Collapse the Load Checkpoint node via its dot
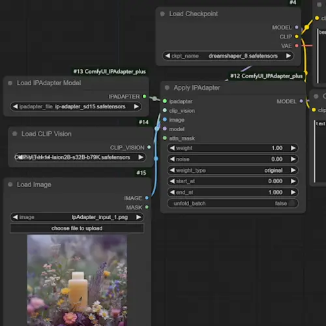This screenshot has width=326, height=326. 162,14
